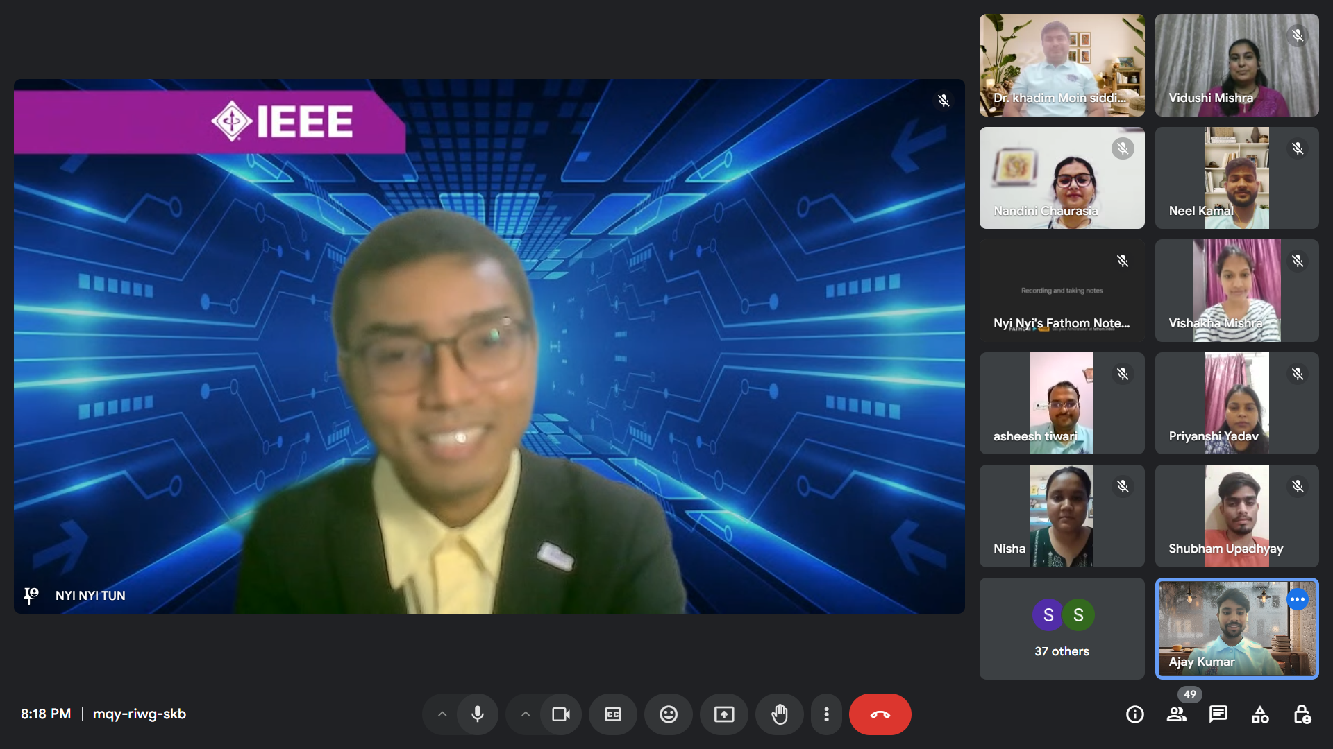This screenshot has height=749, width=1333.
Task: Open the activities panel
Action: (x=1259, y=714)
